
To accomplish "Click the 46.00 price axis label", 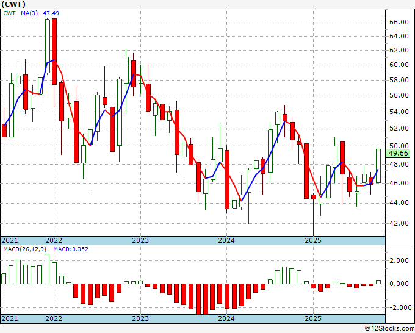I will (x=399, y=183).
